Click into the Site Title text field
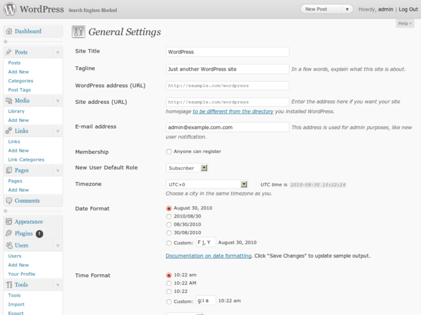 [227, 52]
